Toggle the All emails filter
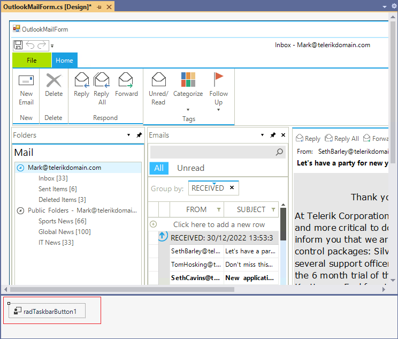Screen dimensions: 398x339 (x=159, y=168)
